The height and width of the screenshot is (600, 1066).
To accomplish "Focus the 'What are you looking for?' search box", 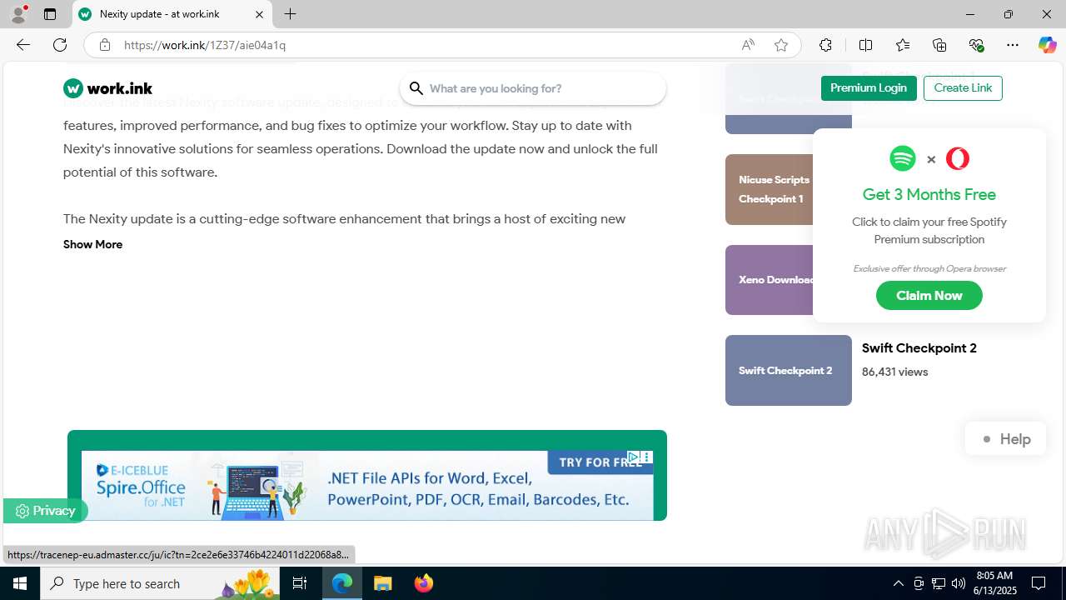I will pos(533,88).
